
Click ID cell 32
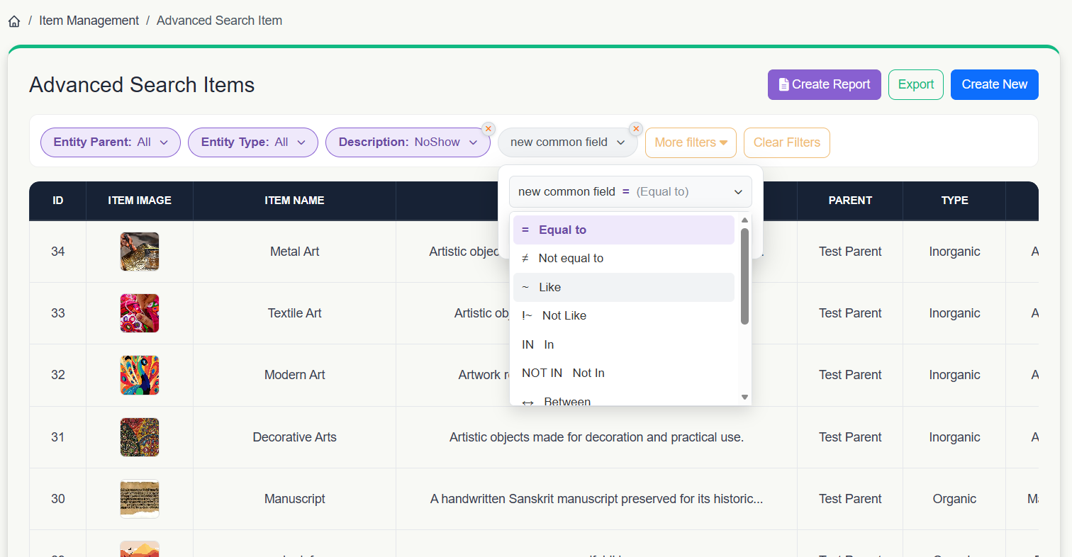[58, 375]
